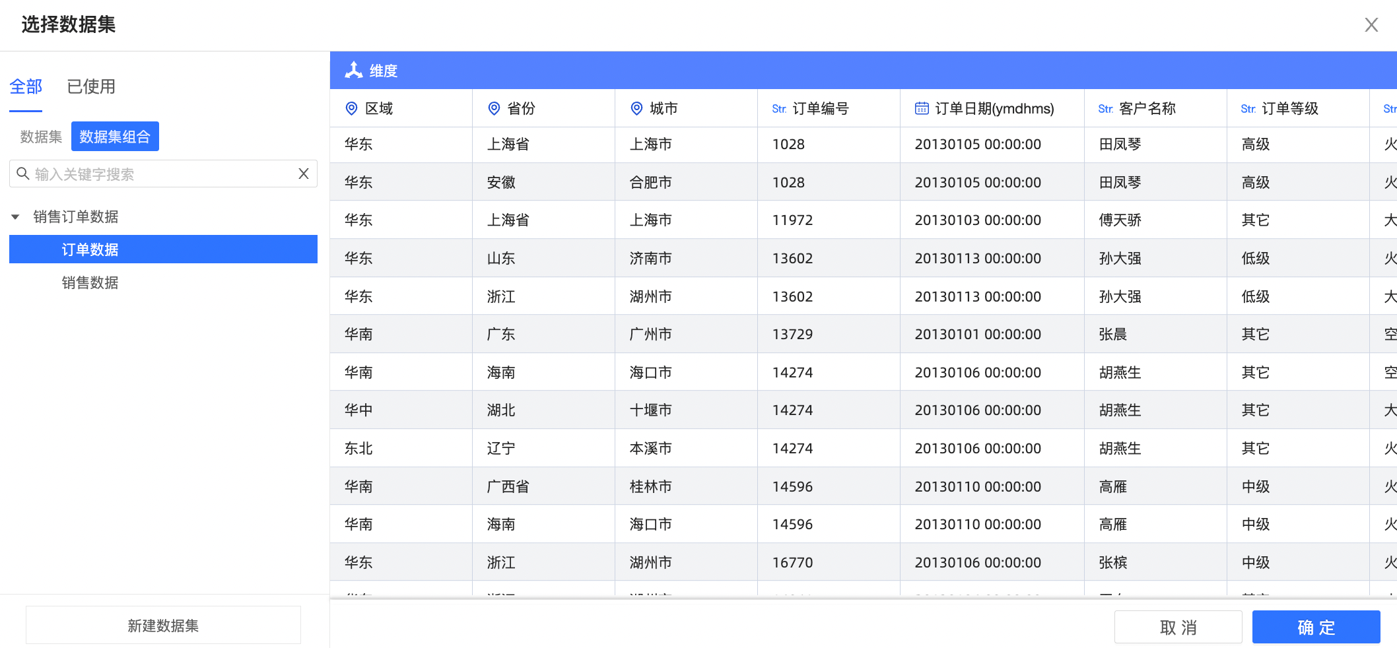1397x648 pixels.
Task: Click the 选择数据集 dialog title
Action: [x=69, y=24]
